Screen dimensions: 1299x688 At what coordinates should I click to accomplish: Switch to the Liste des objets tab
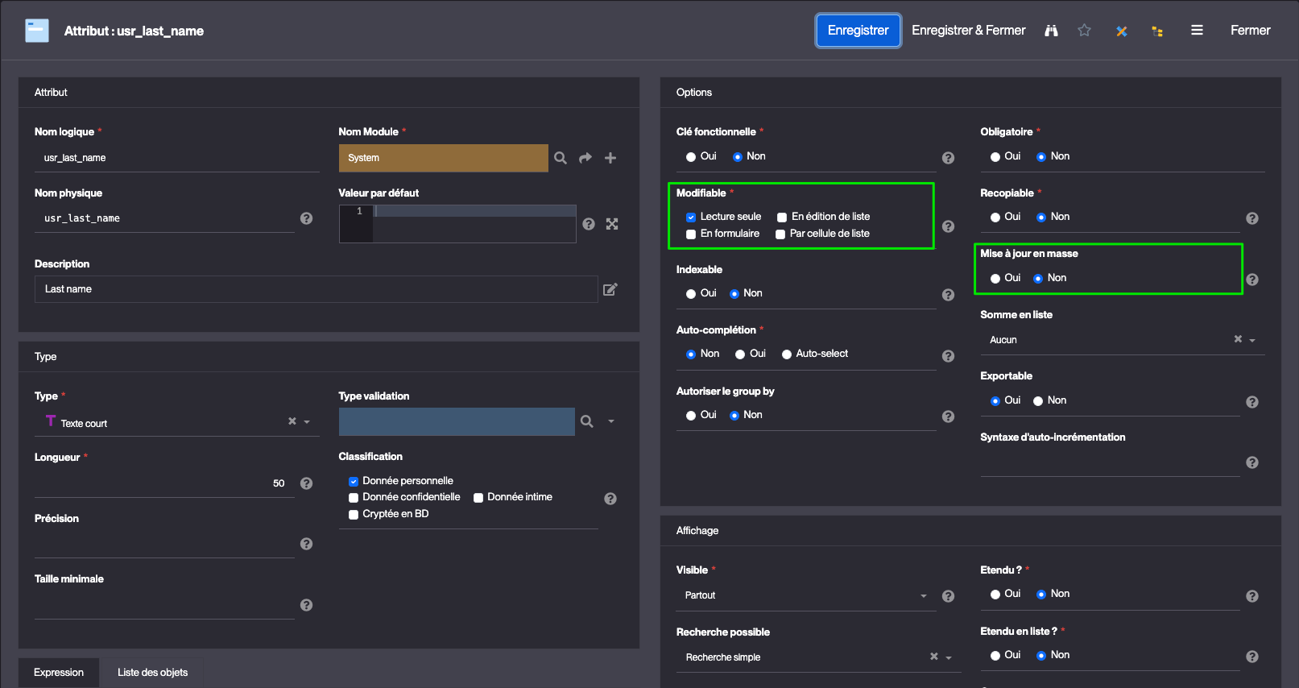coord(152,673)
